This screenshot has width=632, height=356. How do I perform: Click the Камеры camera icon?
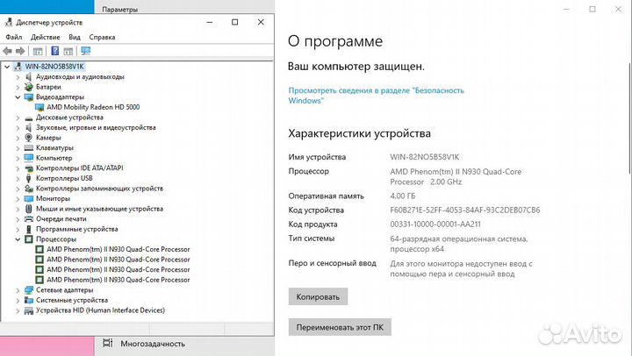click(x=29, y=138)
